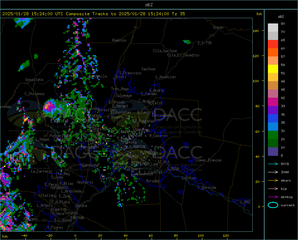Select the bright green 20–30 dBZ swatch
Image resolution: width=298 pixels, height=240 pixels.
[273, 135]
